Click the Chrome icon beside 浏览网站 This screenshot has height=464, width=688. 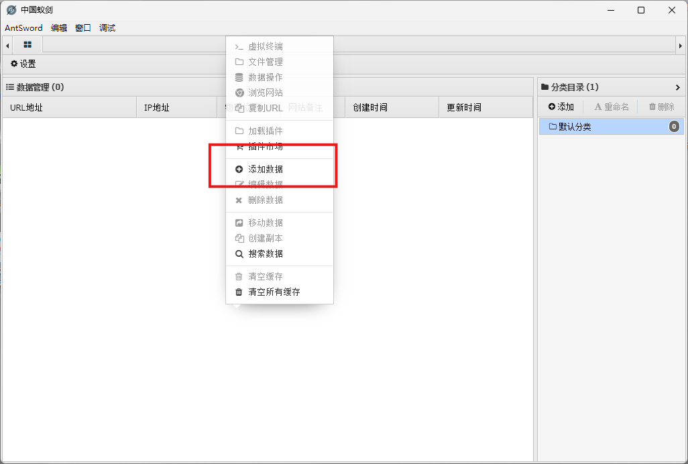[239, 93]
